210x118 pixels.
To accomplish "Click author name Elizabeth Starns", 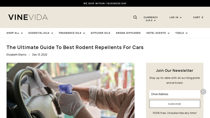I will click(x=16, y=55).
